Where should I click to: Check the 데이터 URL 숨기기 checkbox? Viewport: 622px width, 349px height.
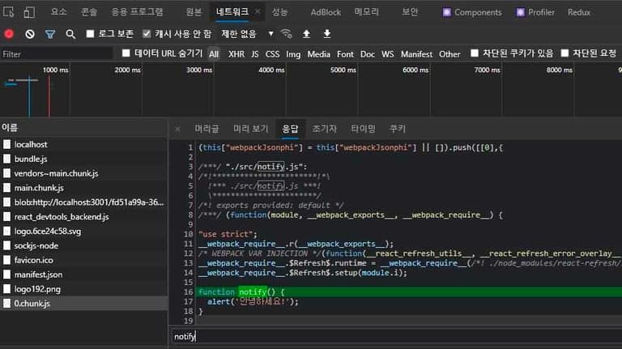pyautogui.click(x=126, y=53)
